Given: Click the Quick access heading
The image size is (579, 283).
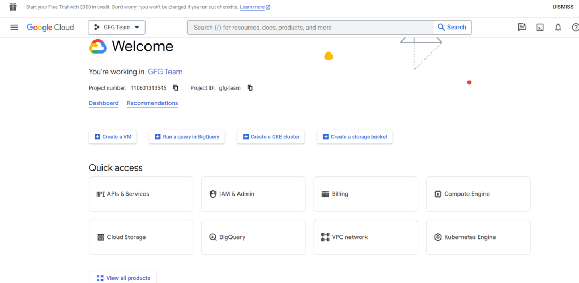Looking at the screenshot, I should [116, 168].
